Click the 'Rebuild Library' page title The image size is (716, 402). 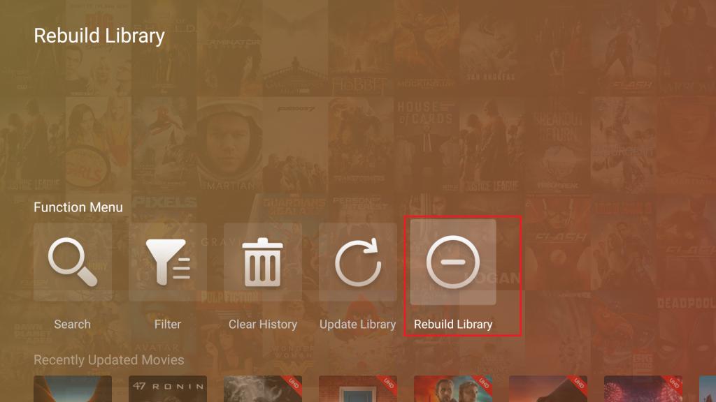(x=99, y=36)
